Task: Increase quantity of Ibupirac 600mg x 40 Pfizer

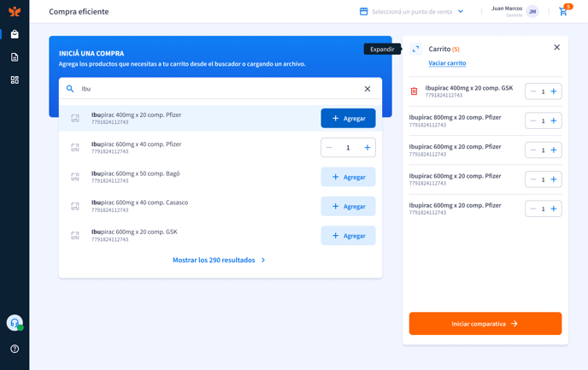Action: [x=367, y=148]
